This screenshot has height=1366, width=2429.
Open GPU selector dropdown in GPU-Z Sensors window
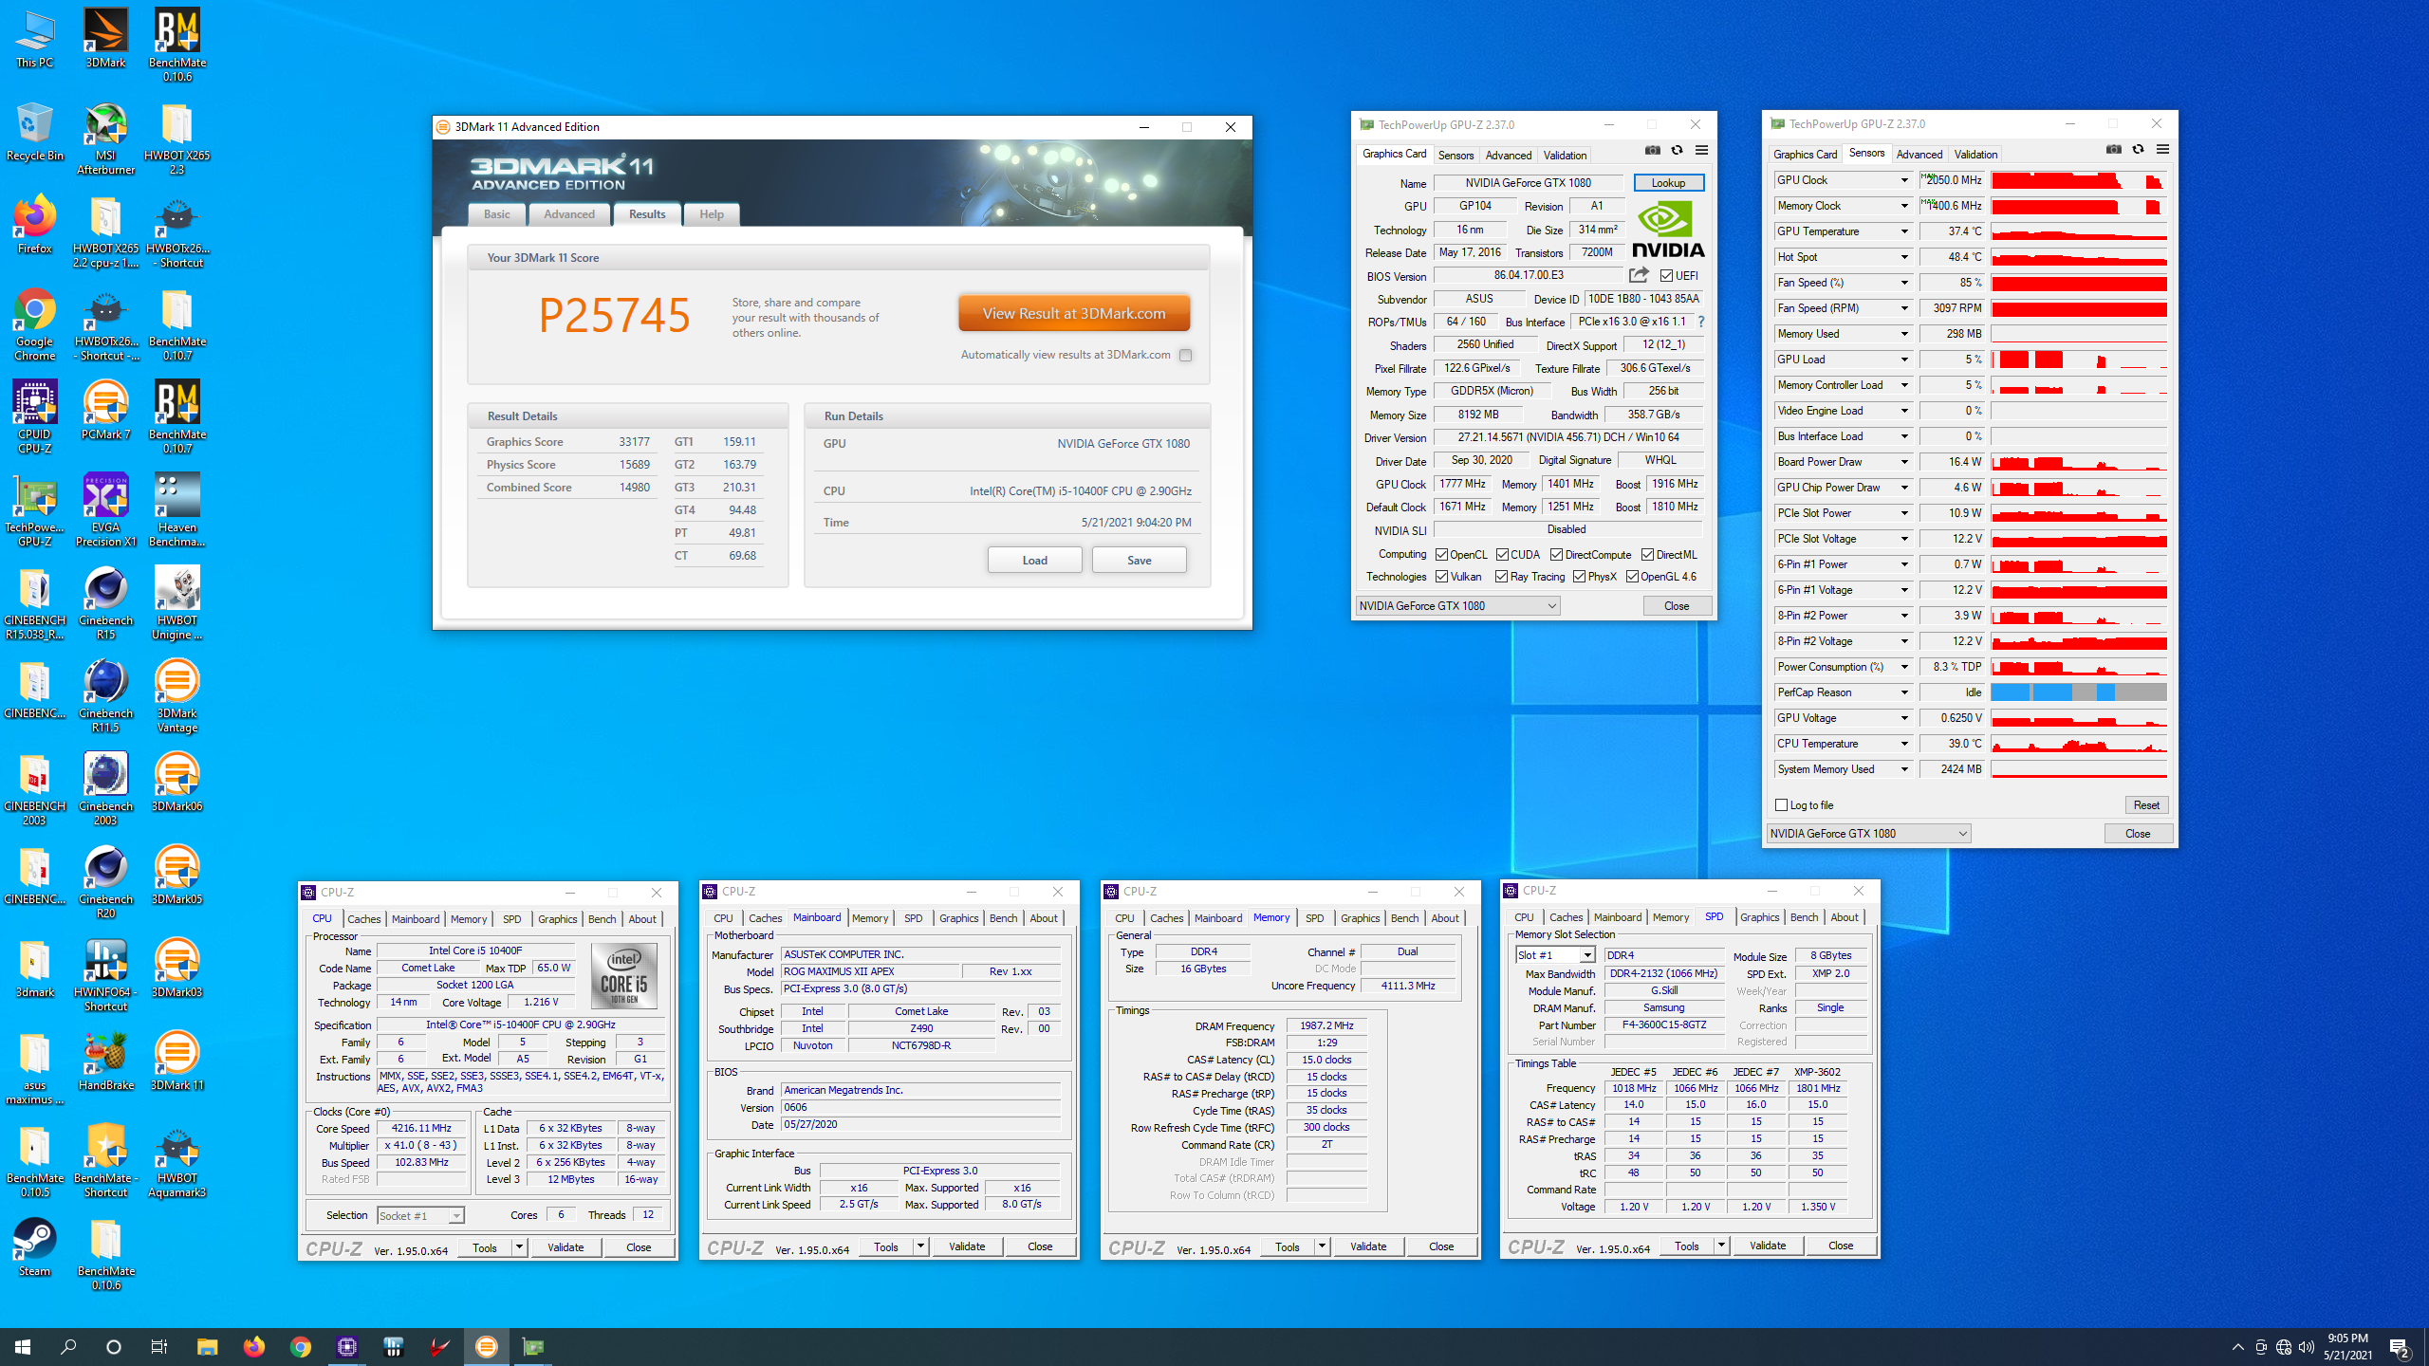(x=1868, y=834)
